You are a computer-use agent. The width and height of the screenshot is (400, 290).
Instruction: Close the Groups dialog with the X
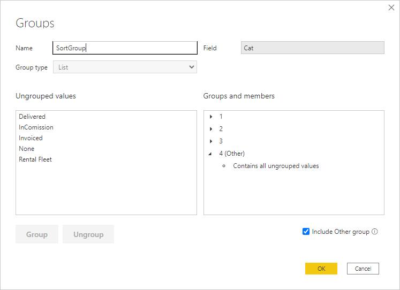[x=391, y=7]
